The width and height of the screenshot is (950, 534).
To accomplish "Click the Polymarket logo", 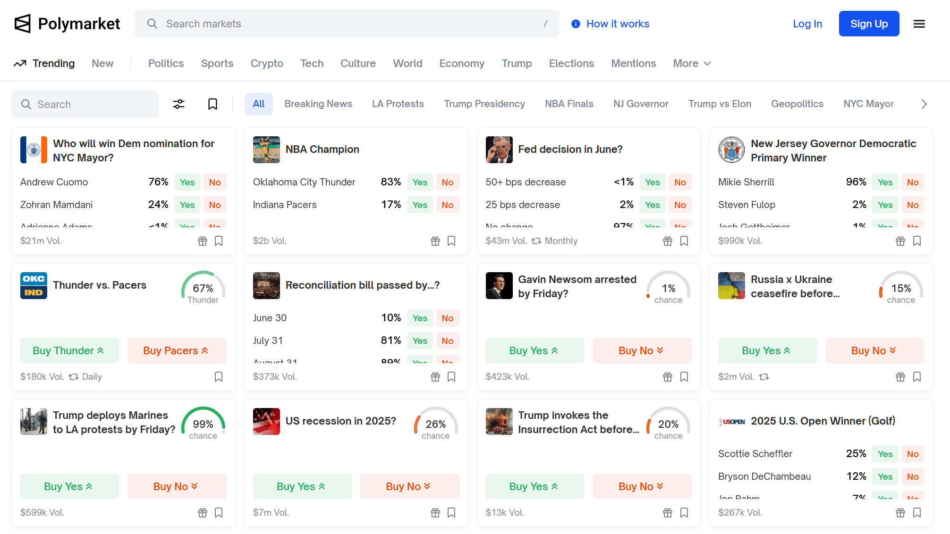I will 67,24.
